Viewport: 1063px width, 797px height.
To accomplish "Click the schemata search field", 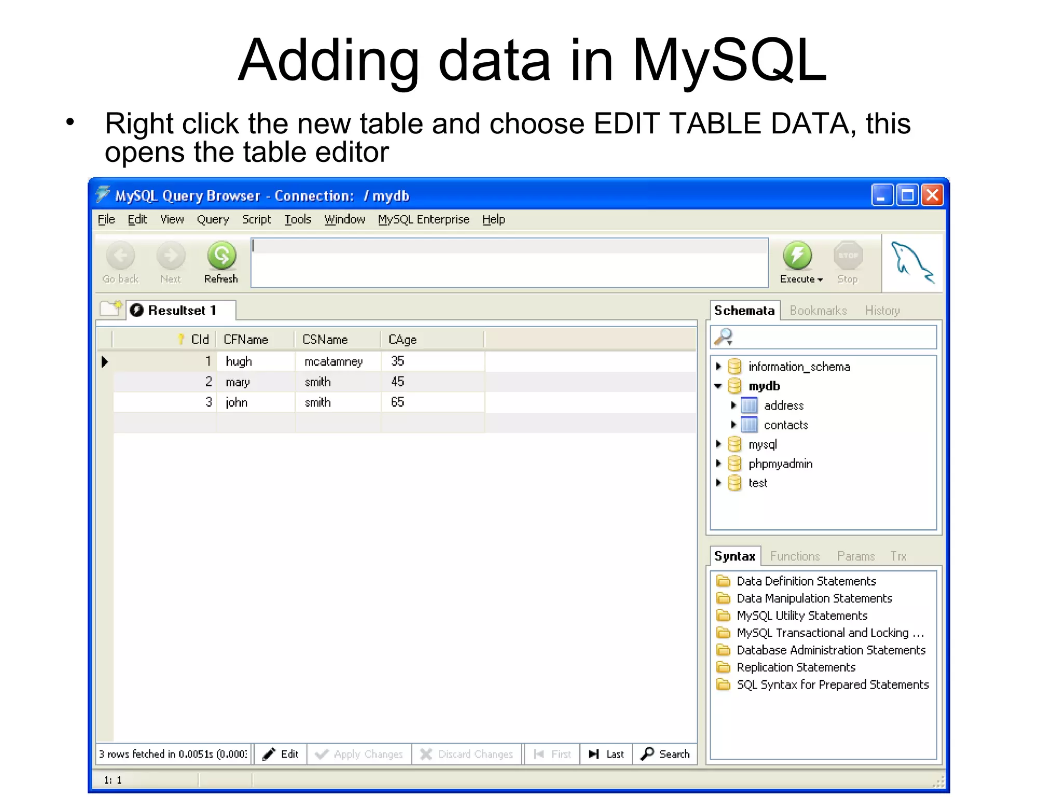I will 823,337.
